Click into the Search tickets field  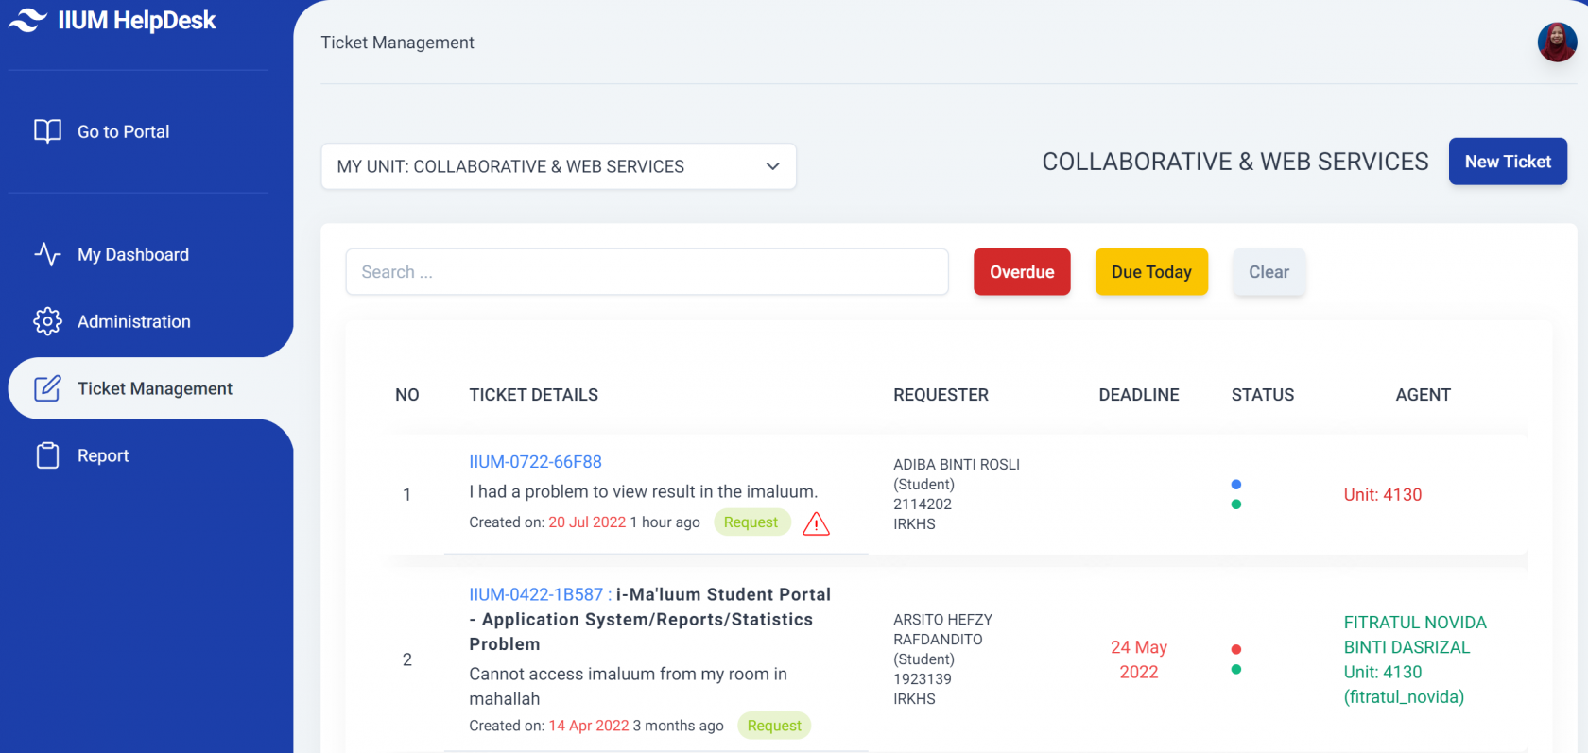click(x=647, y=272)
